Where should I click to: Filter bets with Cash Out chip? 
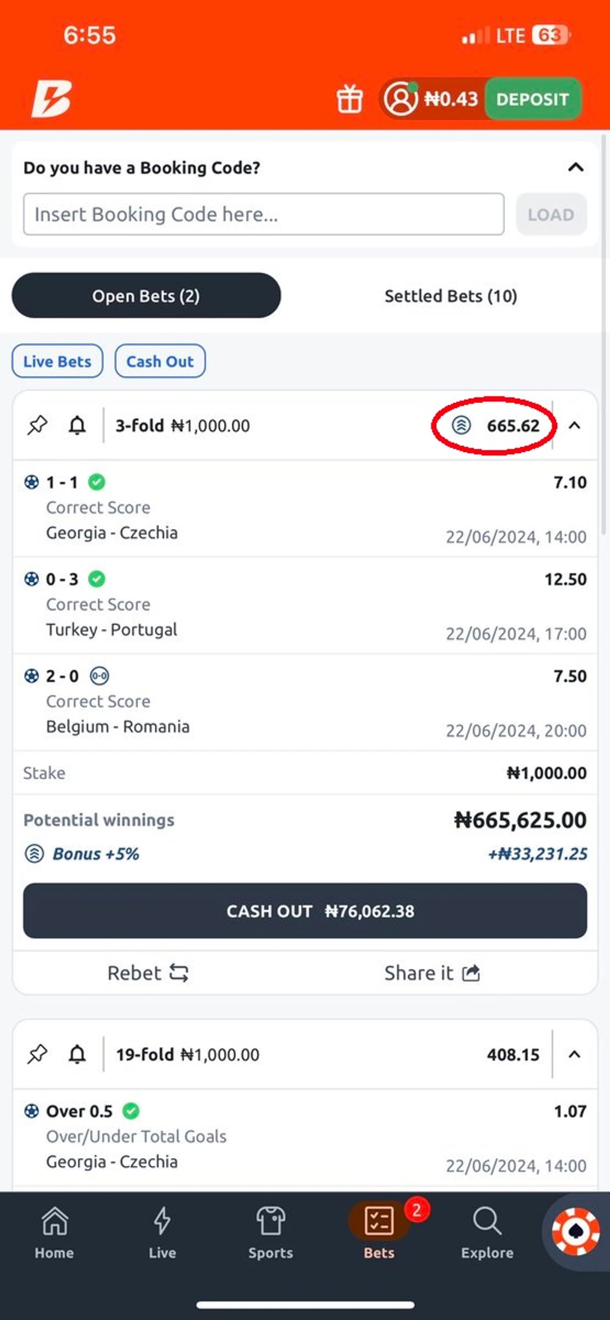pos(160,361)
